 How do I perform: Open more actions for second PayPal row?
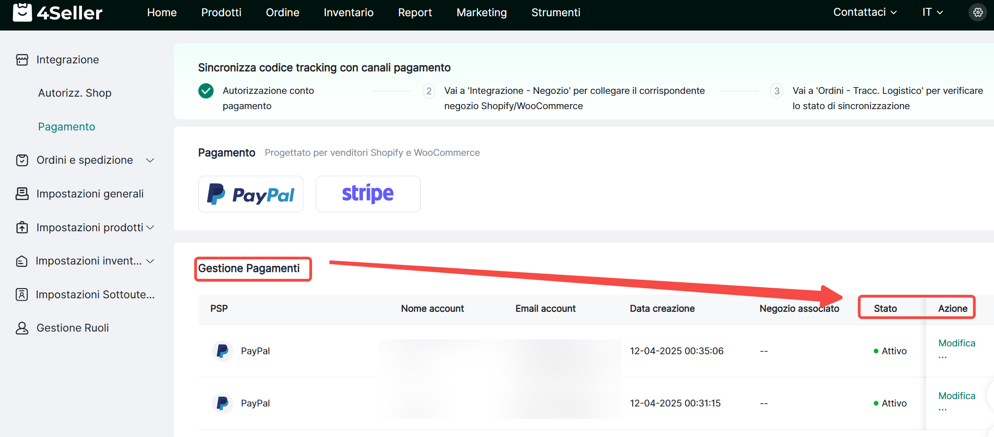click(x=943, y=410)
